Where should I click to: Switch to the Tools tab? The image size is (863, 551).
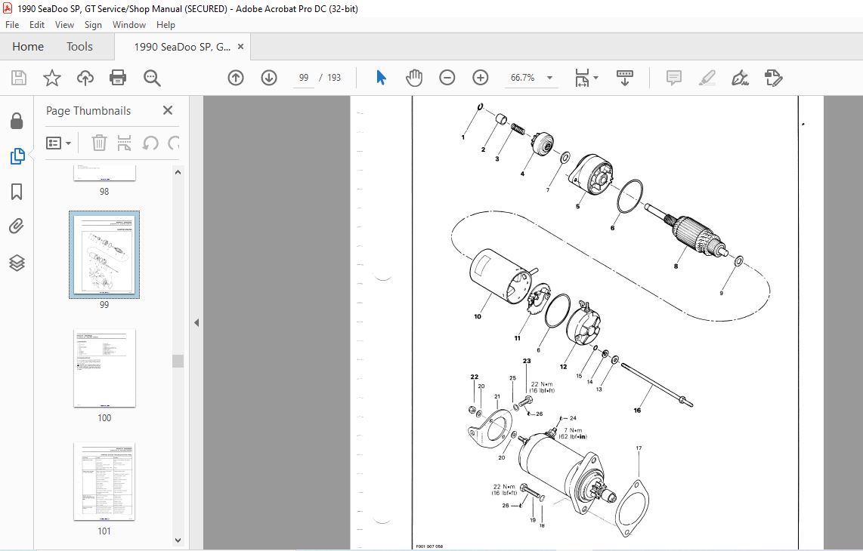(80, 47)
